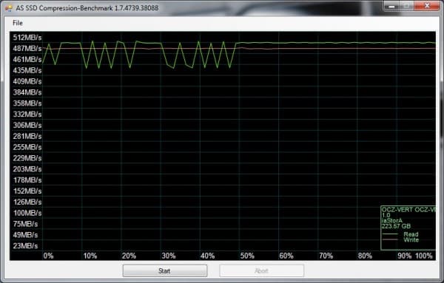Close the AS SSD Compression-Benchmark window
The width and height of the screenshot is (444, 283).
click(427, 6)
